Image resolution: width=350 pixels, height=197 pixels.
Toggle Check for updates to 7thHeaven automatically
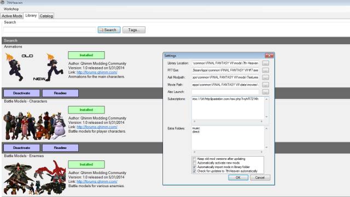point(195,171)
